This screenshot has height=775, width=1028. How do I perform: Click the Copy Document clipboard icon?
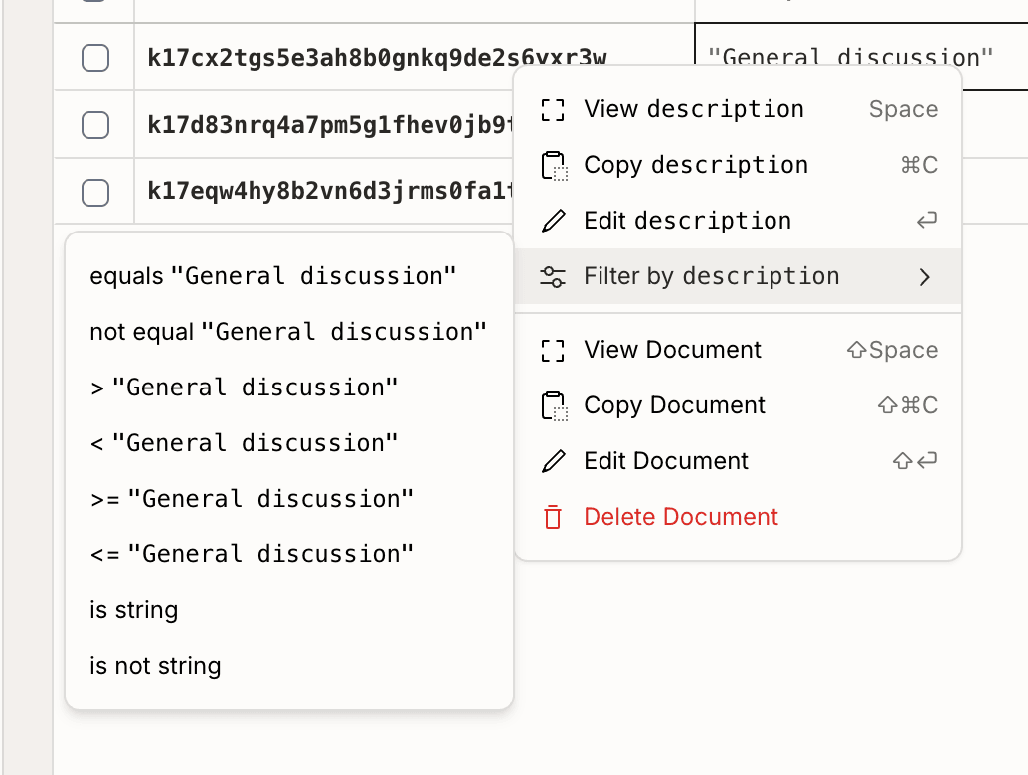click(x=554, y=405)
